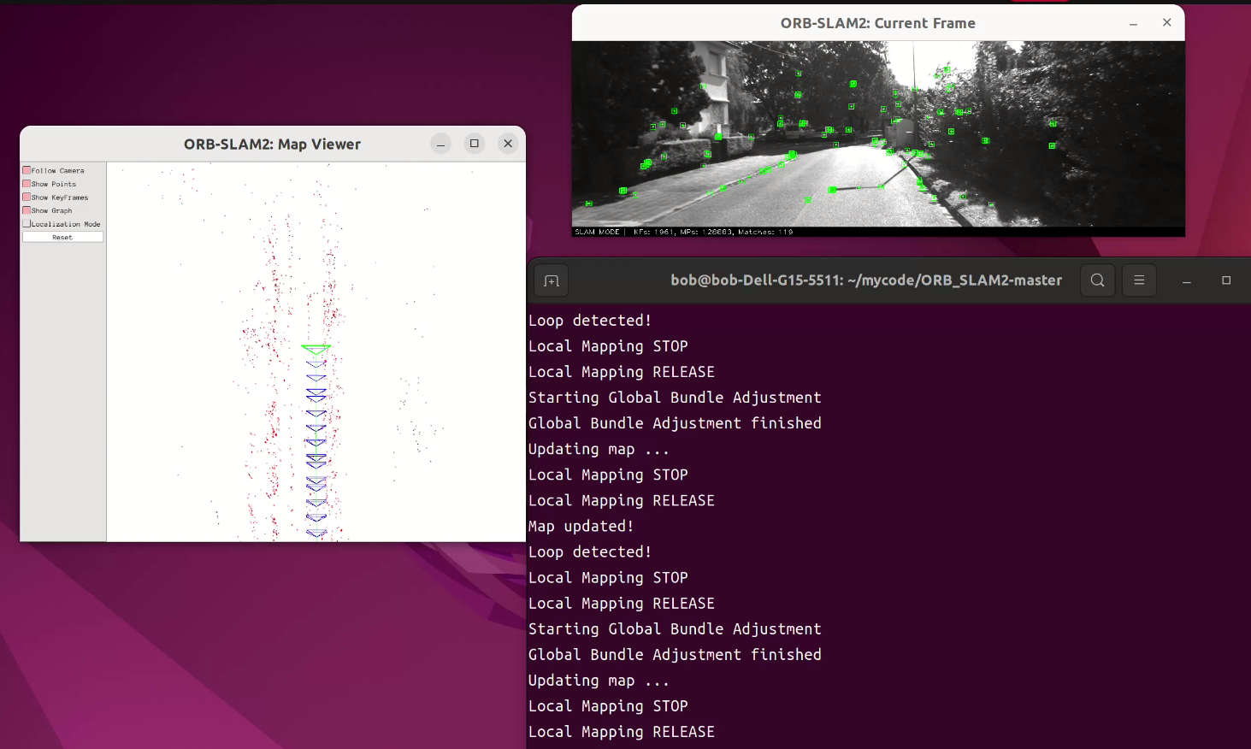Screen dimensions: 1251x749
Task: Open the terminal hamburger menu
Action: tap(1139, 280)
